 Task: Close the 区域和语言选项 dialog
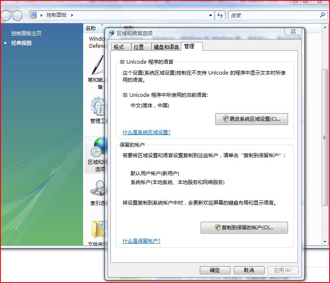[293, 31]
